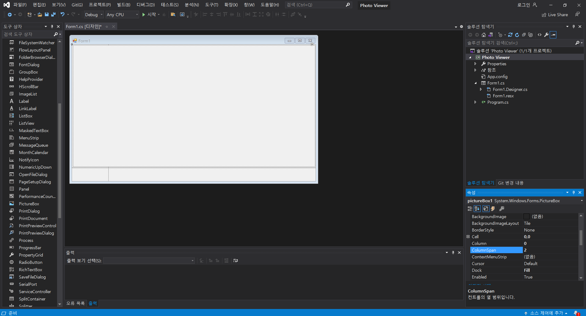Select the Label control in the Toolbox

[x=24, y=101]
